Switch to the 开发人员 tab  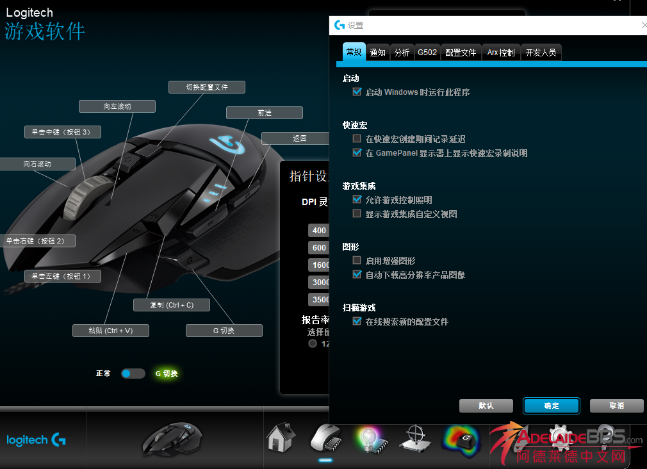[541, 52]
